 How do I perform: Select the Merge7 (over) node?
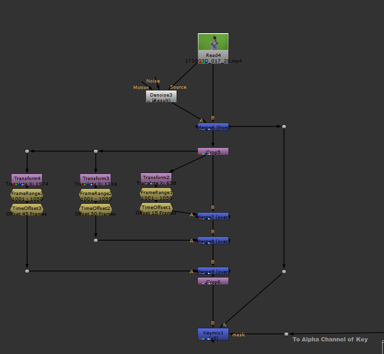click(x=213, y=216)
